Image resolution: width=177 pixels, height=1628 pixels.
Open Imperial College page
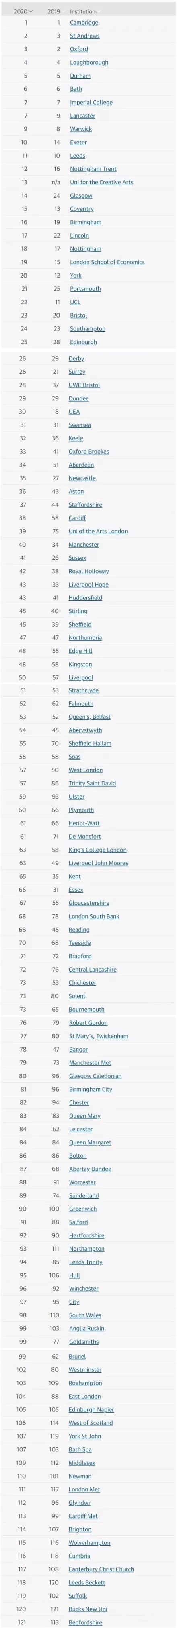click(x=91, y=102)
